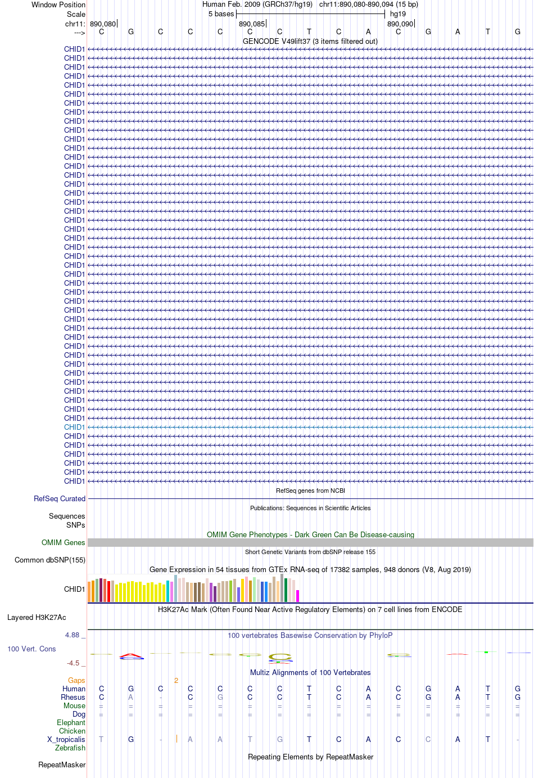Click the grey OMIM Genes bar

point(310,542)
